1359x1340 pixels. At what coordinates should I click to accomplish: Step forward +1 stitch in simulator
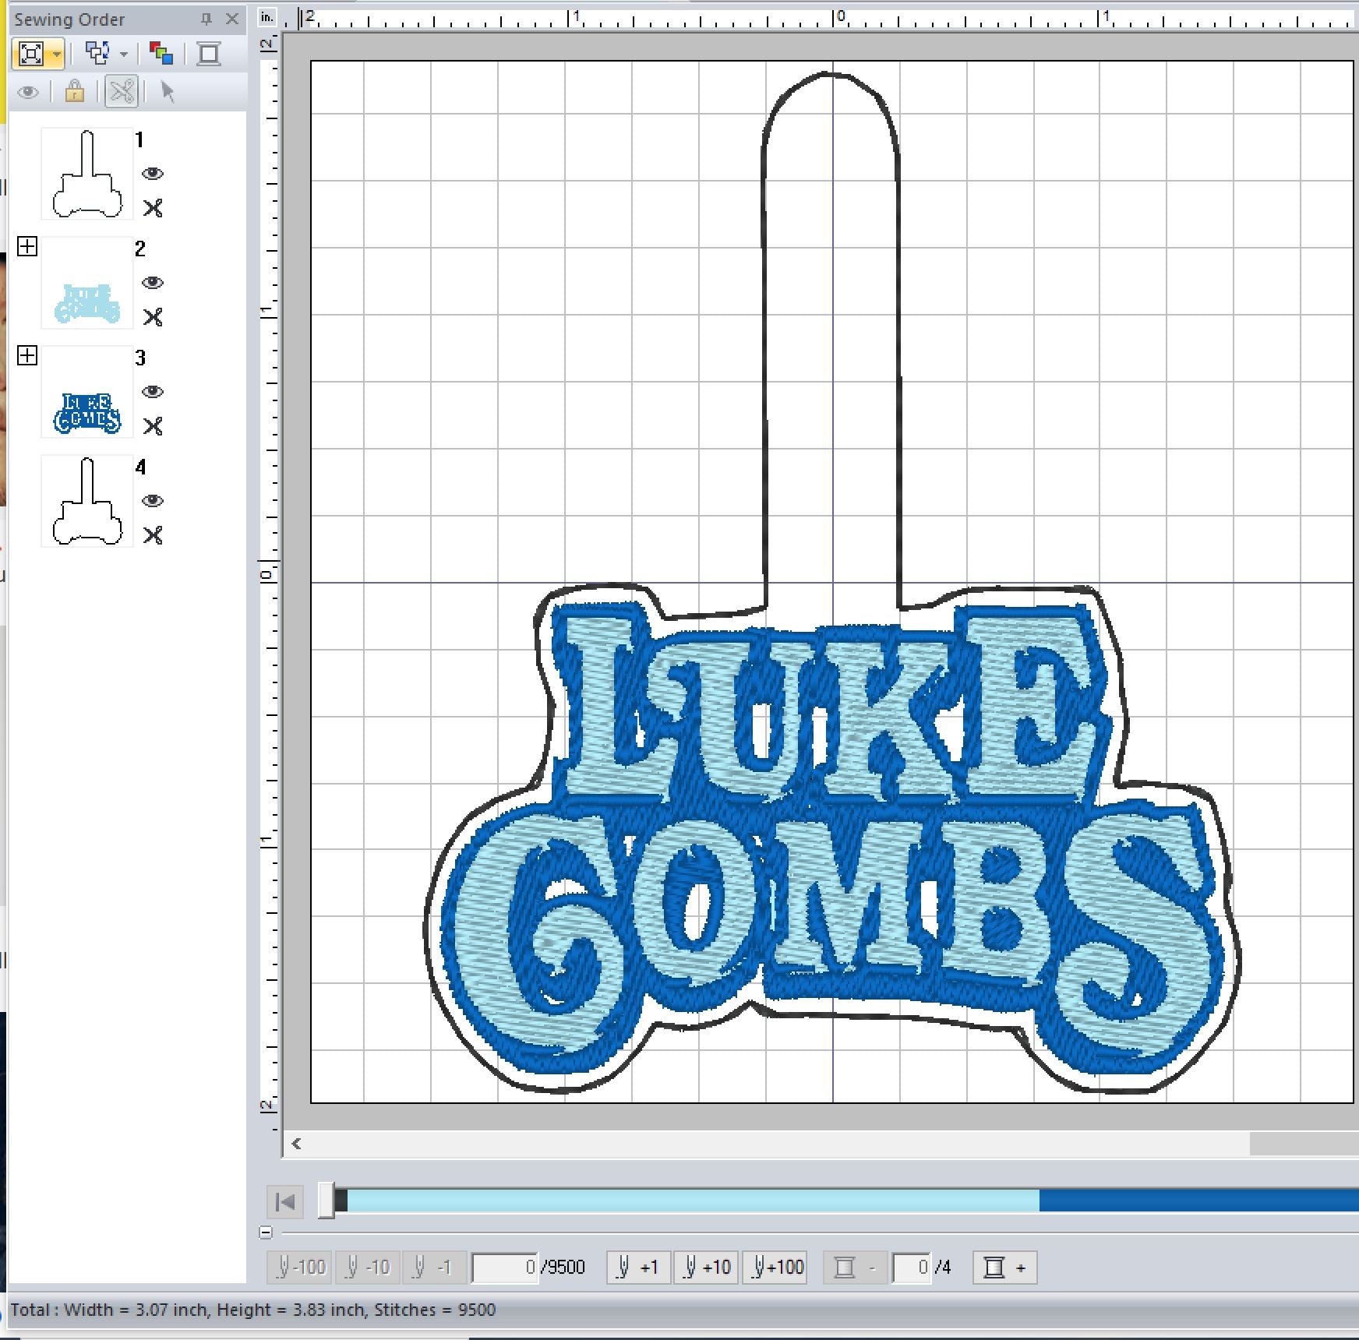pos(637,1268)
